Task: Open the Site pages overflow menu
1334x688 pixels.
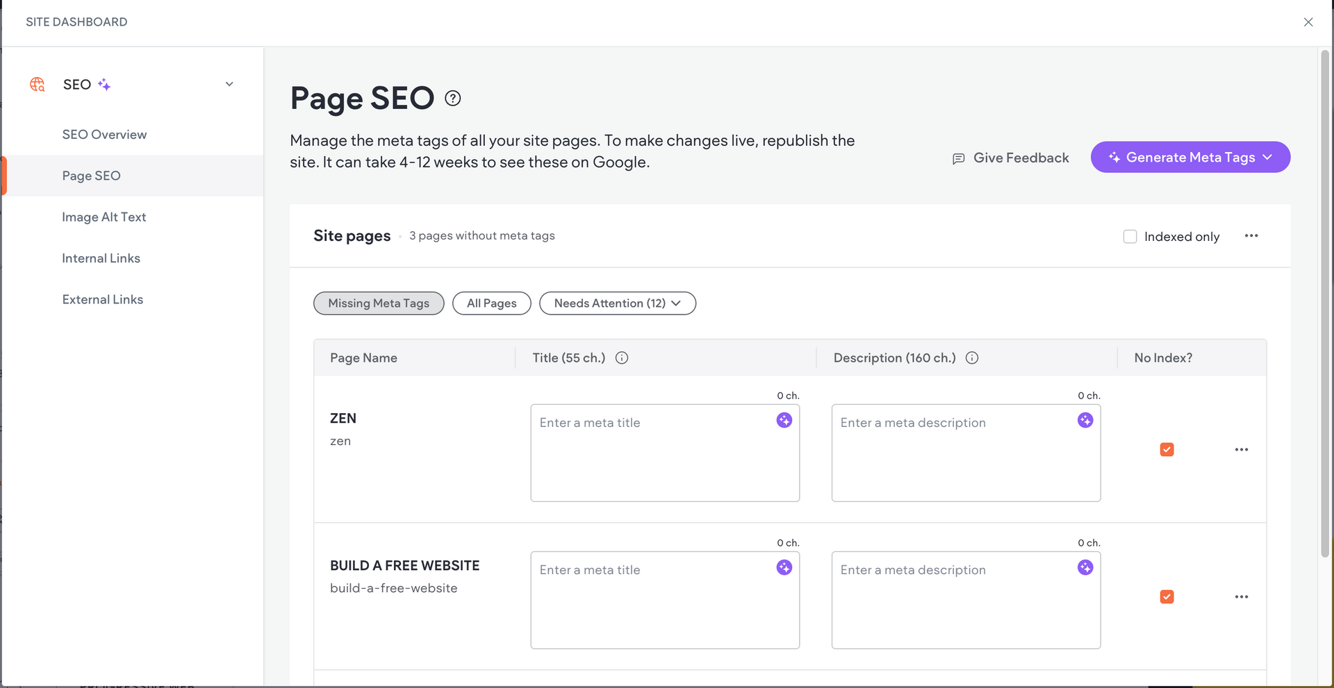Action: [1251, 236]
